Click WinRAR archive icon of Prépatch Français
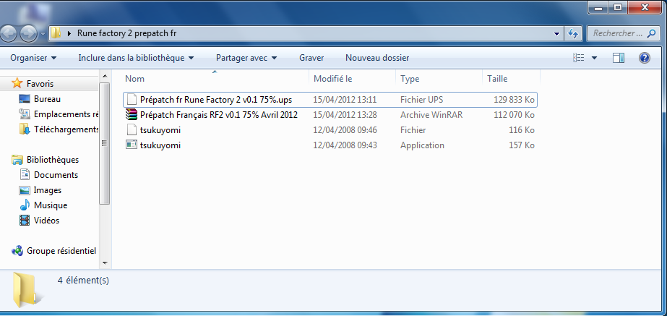This screenshot has width=667, height=316. tap(132, 114)
